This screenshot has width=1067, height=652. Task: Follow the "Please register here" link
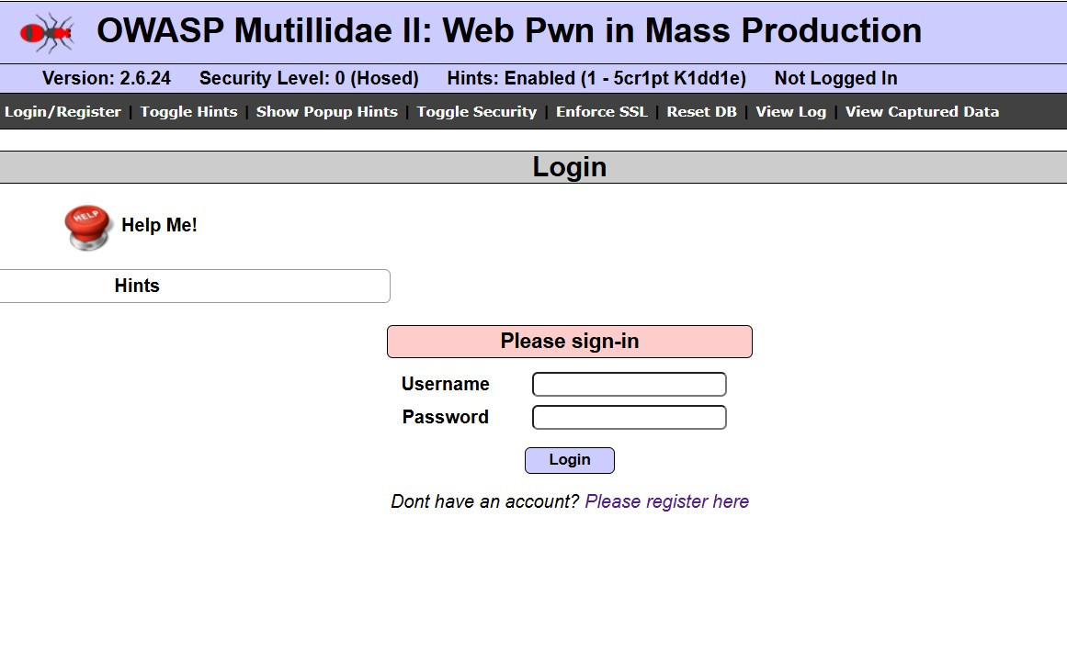click(x=666, y=501)
